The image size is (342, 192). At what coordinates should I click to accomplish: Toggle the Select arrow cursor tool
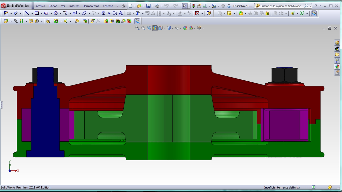point(184,6)
